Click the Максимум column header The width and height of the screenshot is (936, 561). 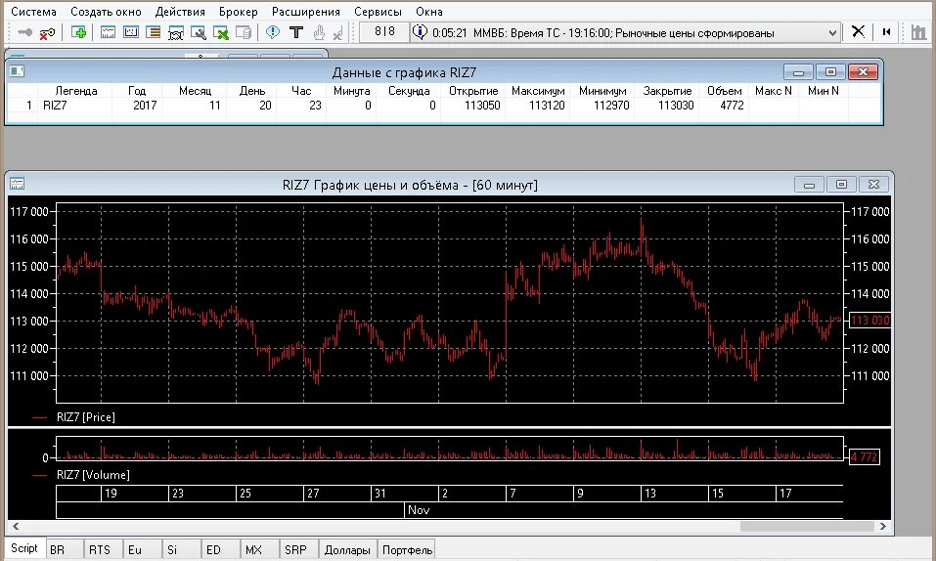click(538, 91)
